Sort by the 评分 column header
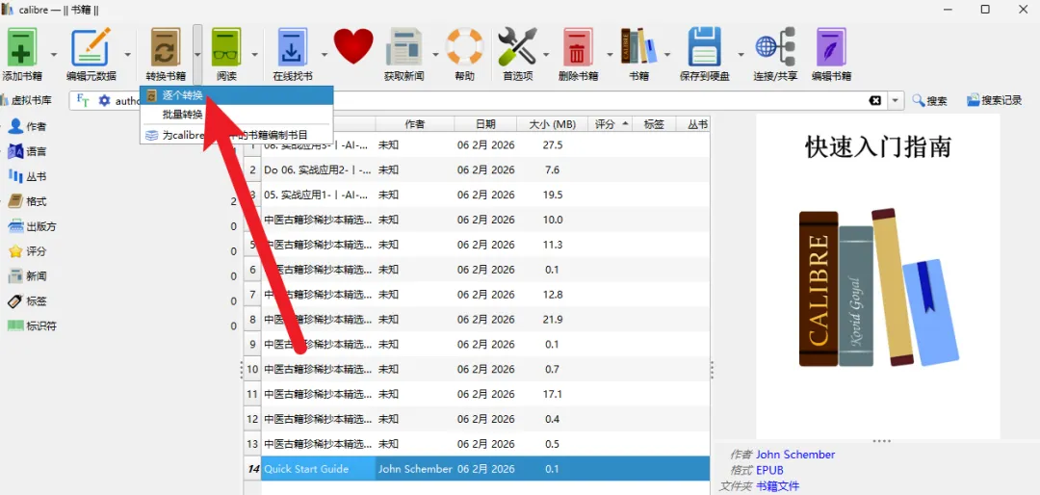The width and height of the screenshot is (1040, 495). coord(611,124)
